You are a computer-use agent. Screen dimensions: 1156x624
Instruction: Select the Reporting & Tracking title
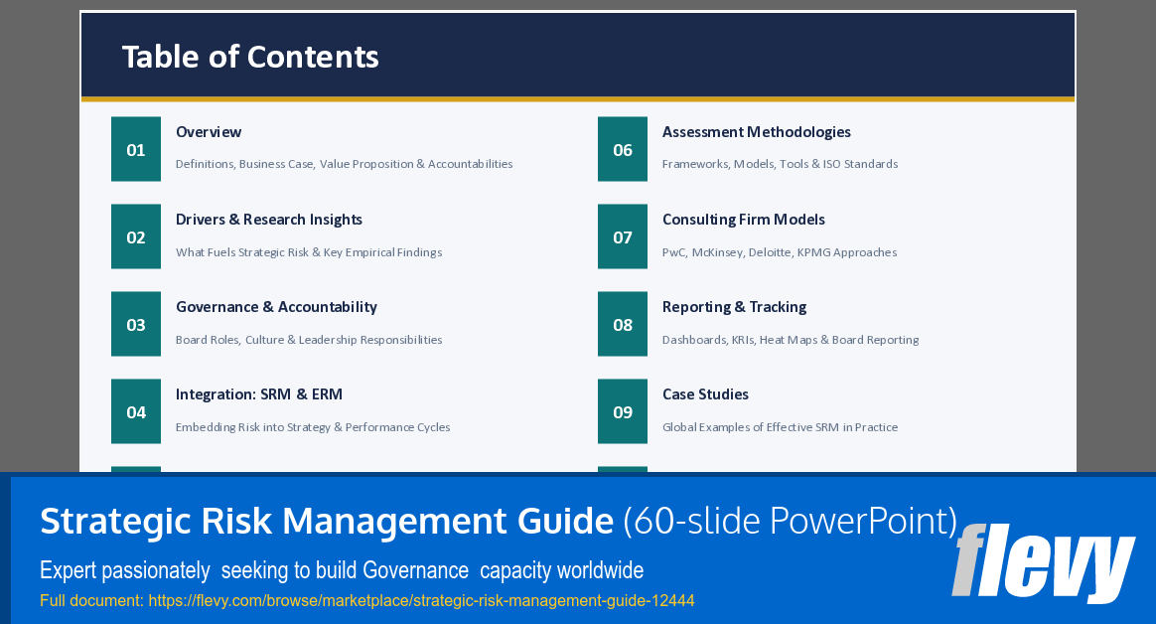coord(734,307)
